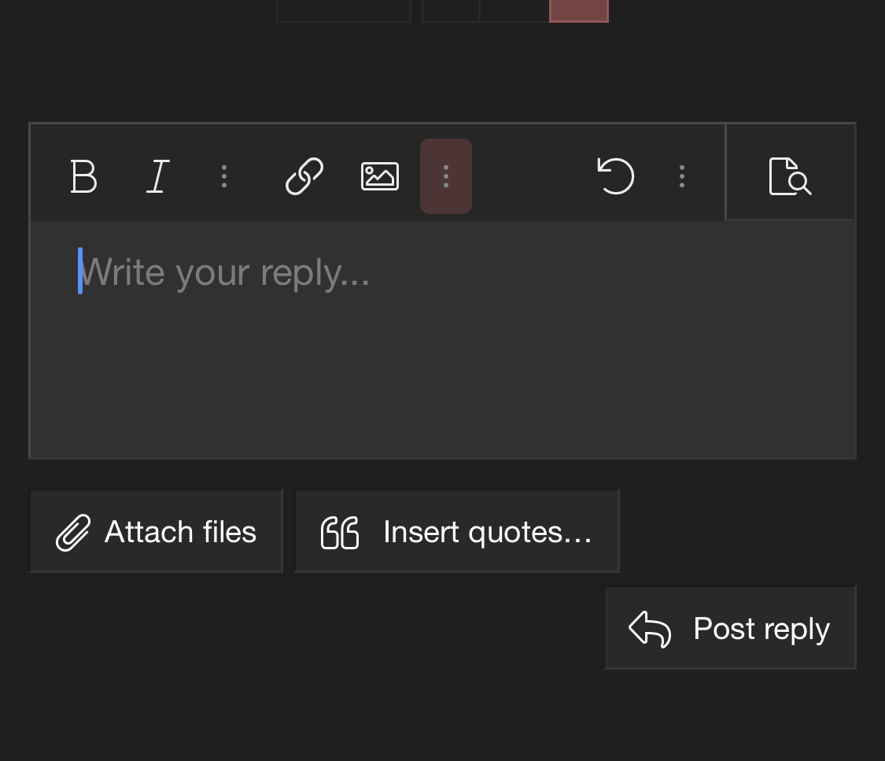Open highlighted more-options menu after image icon
The width and height of the screenshot is (885, 761).
click(x=446, y=176)
